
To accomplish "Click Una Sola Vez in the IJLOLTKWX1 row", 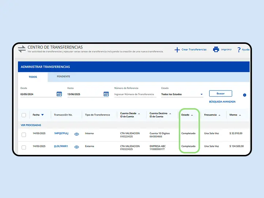I will coord(211,146).
